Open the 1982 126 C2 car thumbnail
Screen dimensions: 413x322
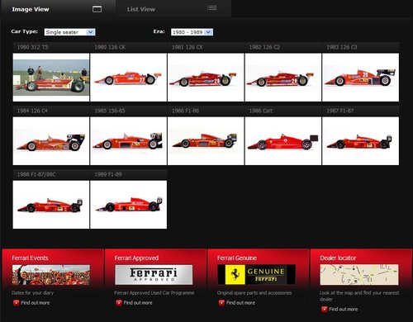click(283, 78)
